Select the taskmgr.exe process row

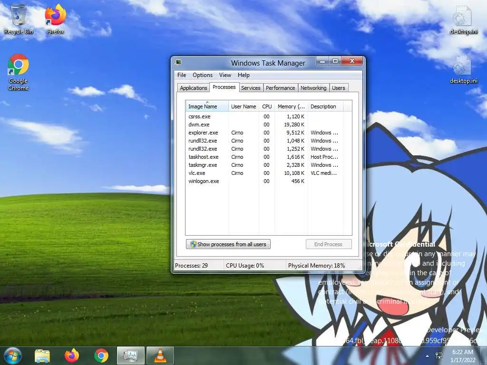click(269, 165)
